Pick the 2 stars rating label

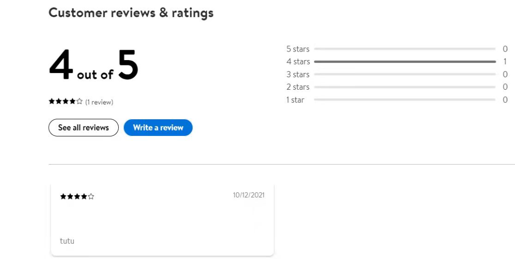(x=298, y=87)
